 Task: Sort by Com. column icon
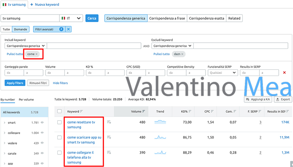point(235,111)
